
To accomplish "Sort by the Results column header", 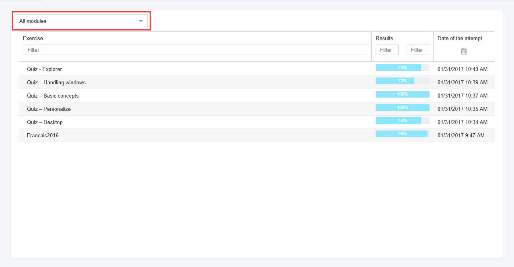I will tap(384, 39).
